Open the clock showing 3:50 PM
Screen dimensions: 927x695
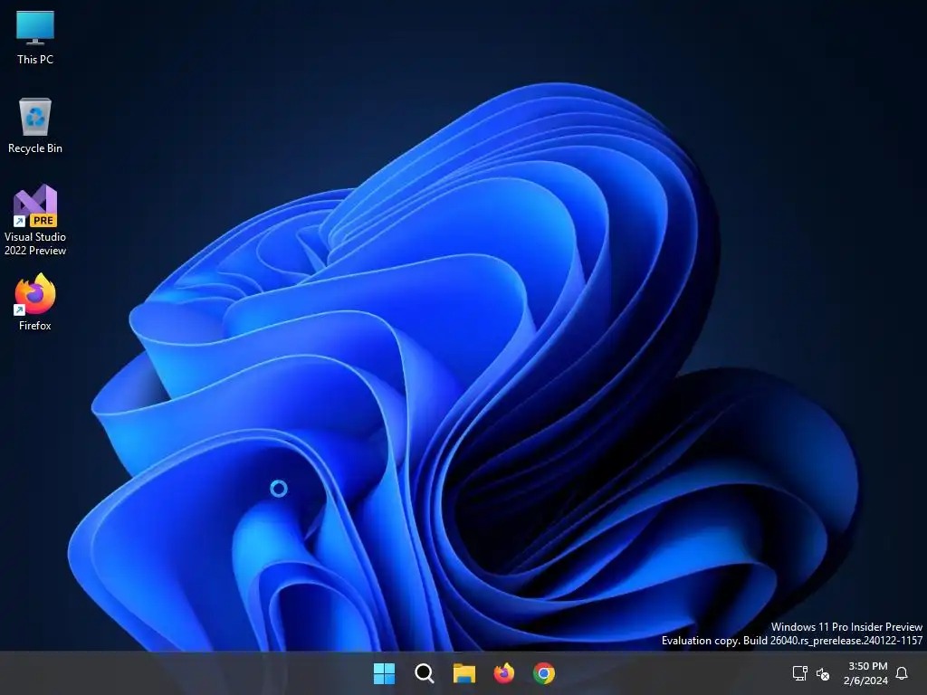tap(868, 666)
